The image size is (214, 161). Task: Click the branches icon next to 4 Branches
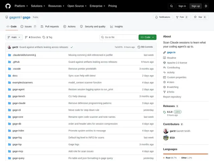[x=26, y=37]
